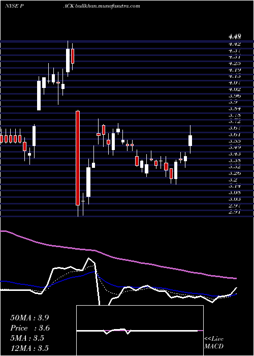Image resolution: width=254 pixels, height=356 pixels.
Task: Select the 2.91 price axis label
Action: point(235,212)
